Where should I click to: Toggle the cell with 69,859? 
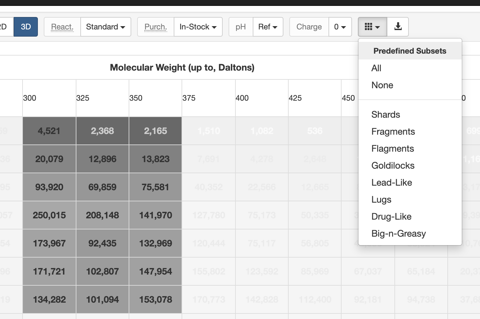103,187
